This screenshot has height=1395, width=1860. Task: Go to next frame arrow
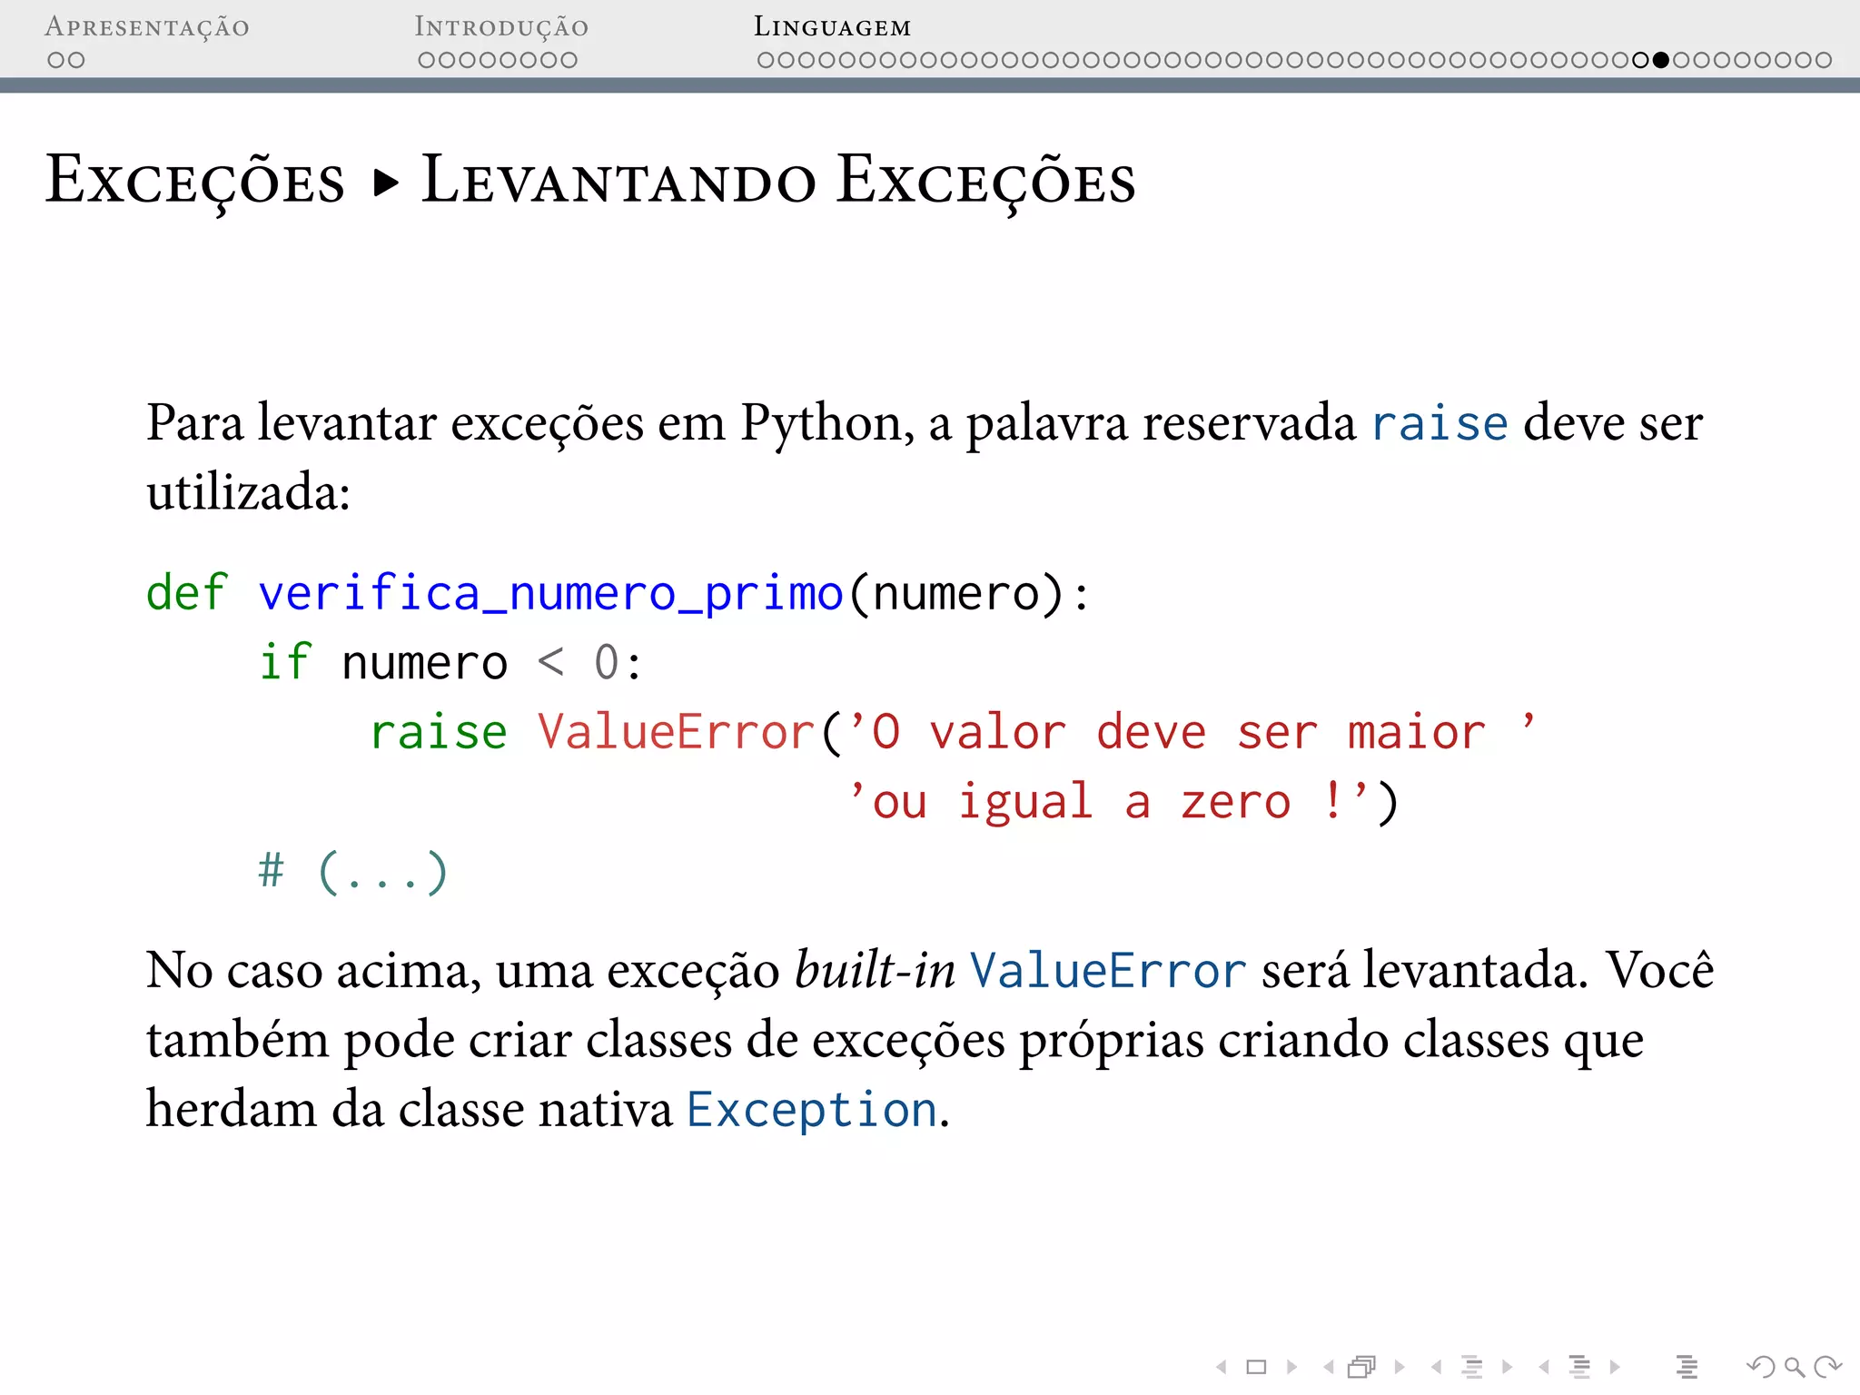(1400, 1367)
